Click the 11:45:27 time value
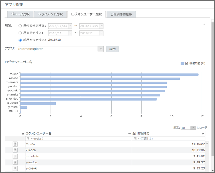 198,144
